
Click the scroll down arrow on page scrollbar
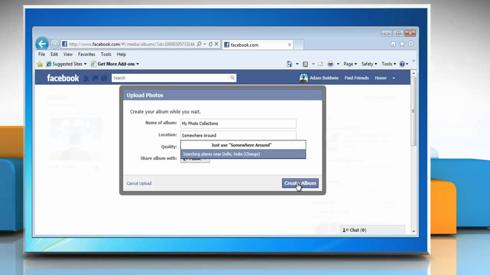point(413,231)
